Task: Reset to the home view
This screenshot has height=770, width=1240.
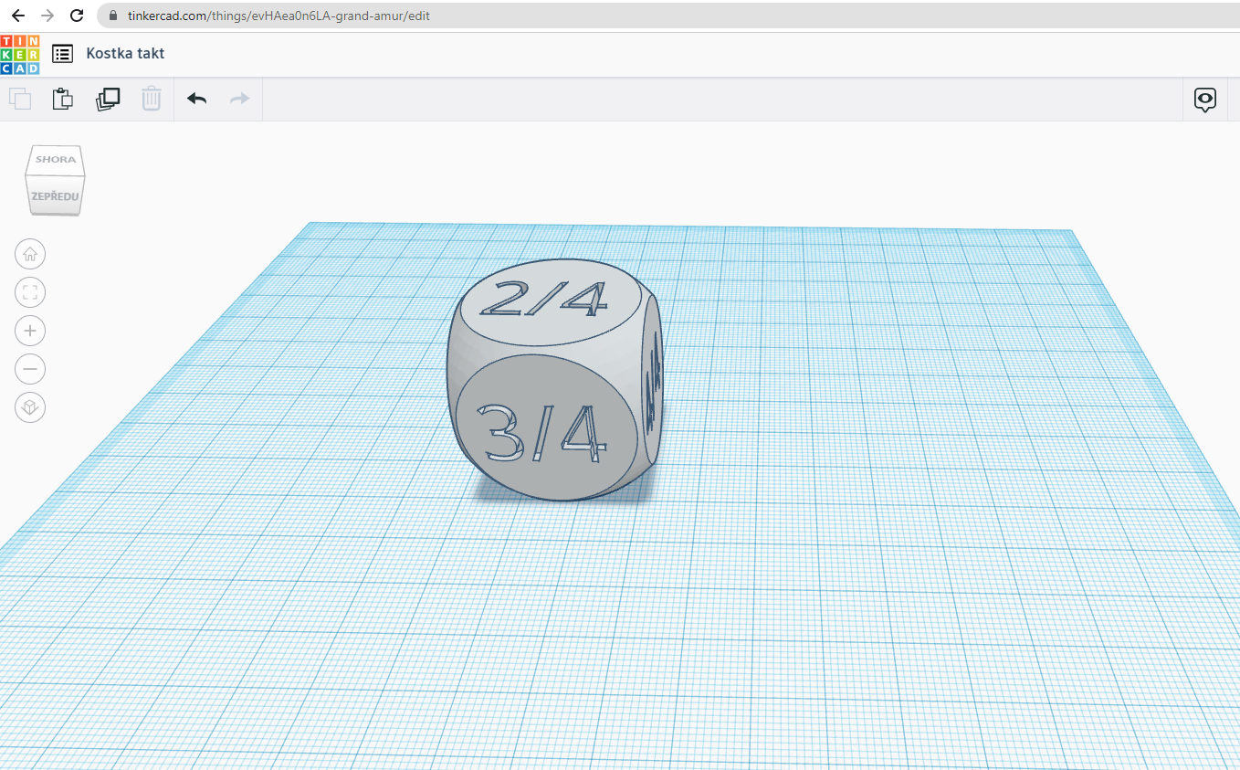Action: click(30, 254)
